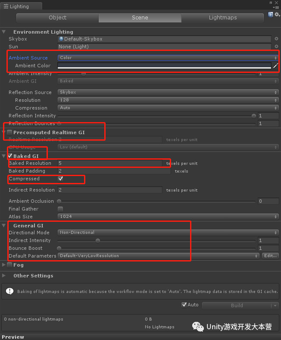Switch to the Object tab
281x340 pixels.
[x=57, y=18]
